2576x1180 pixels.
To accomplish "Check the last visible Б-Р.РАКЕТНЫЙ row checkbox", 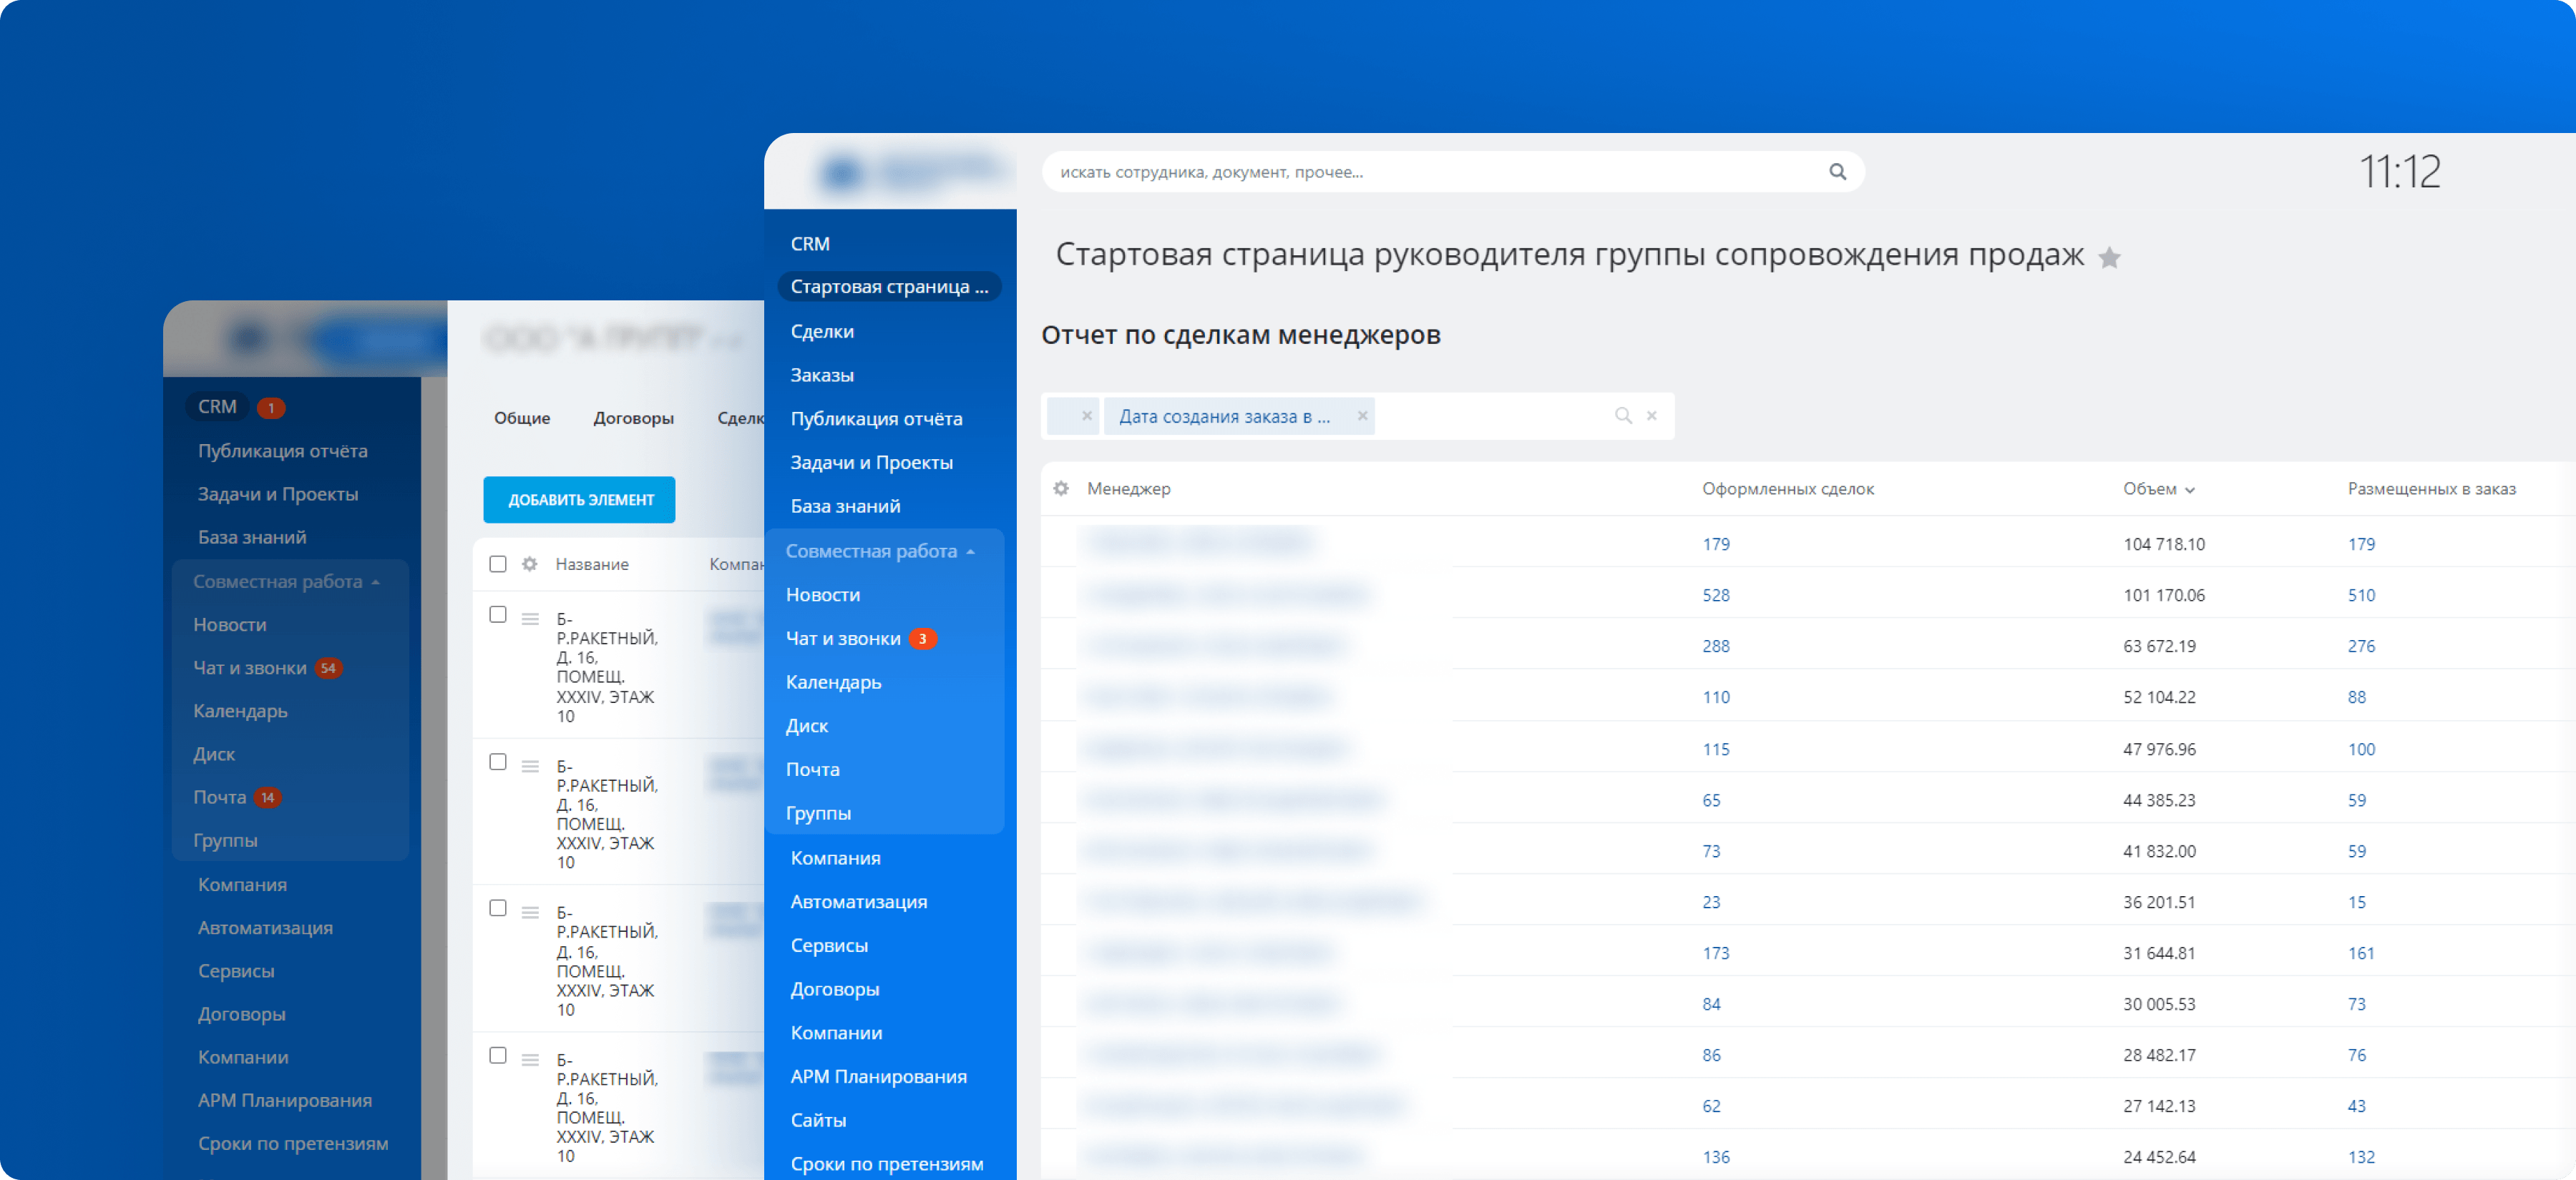I will point(498,1056).
